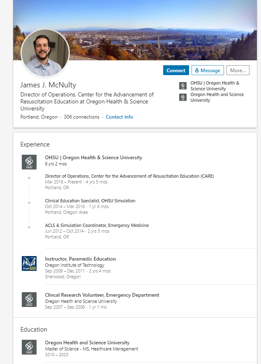Image resolution: width=261 pixels, height=364 pixels.
Task: Open Oregon Health and Science University education entry
Action: pos(87,343)
